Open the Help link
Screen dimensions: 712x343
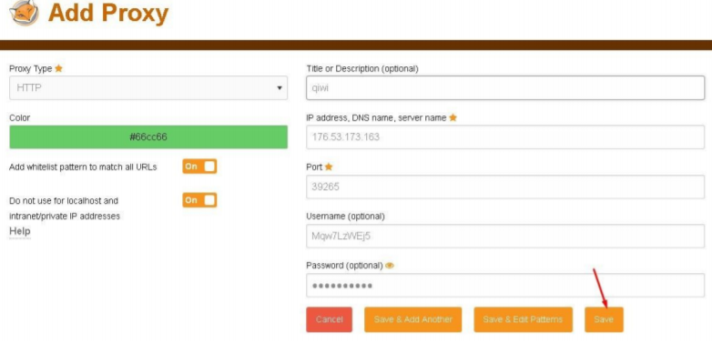(x=20, y=231)
